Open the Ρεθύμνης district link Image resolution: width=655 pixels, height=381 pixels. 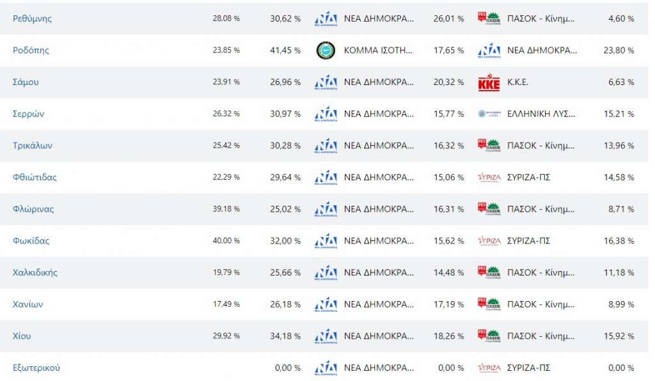[32, 19]
